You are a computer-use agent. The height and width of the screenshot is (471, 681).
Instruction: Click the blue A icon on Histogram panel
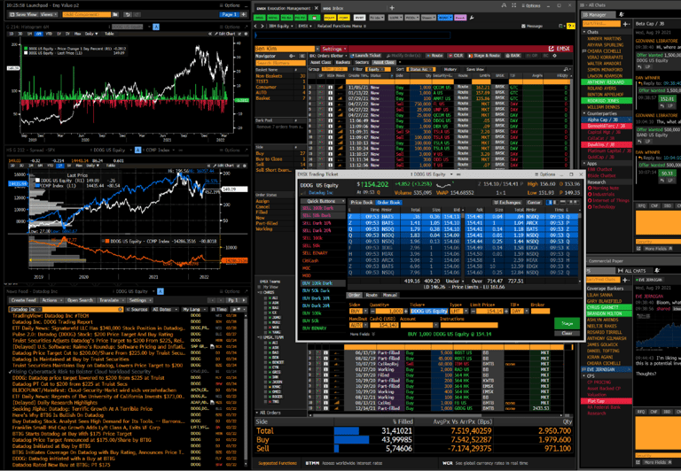tap(156, 27)
